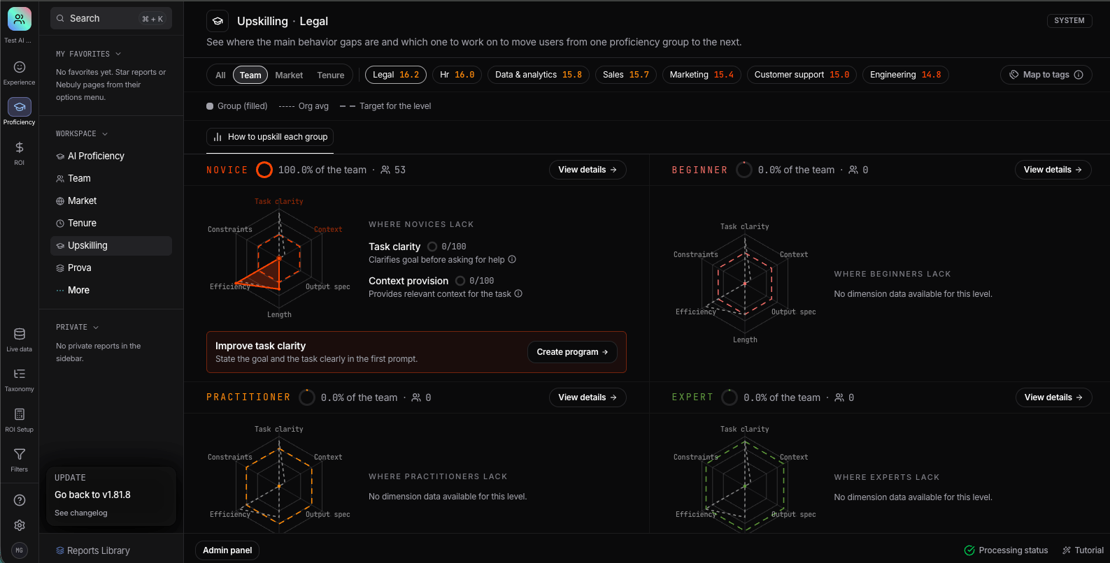Open the settings gear icon
Viewport: 1110px width, 563px height.
(20, 525)
